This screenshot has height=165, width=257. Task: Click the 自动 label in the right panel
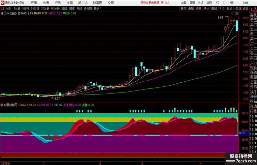pos(253,106)
